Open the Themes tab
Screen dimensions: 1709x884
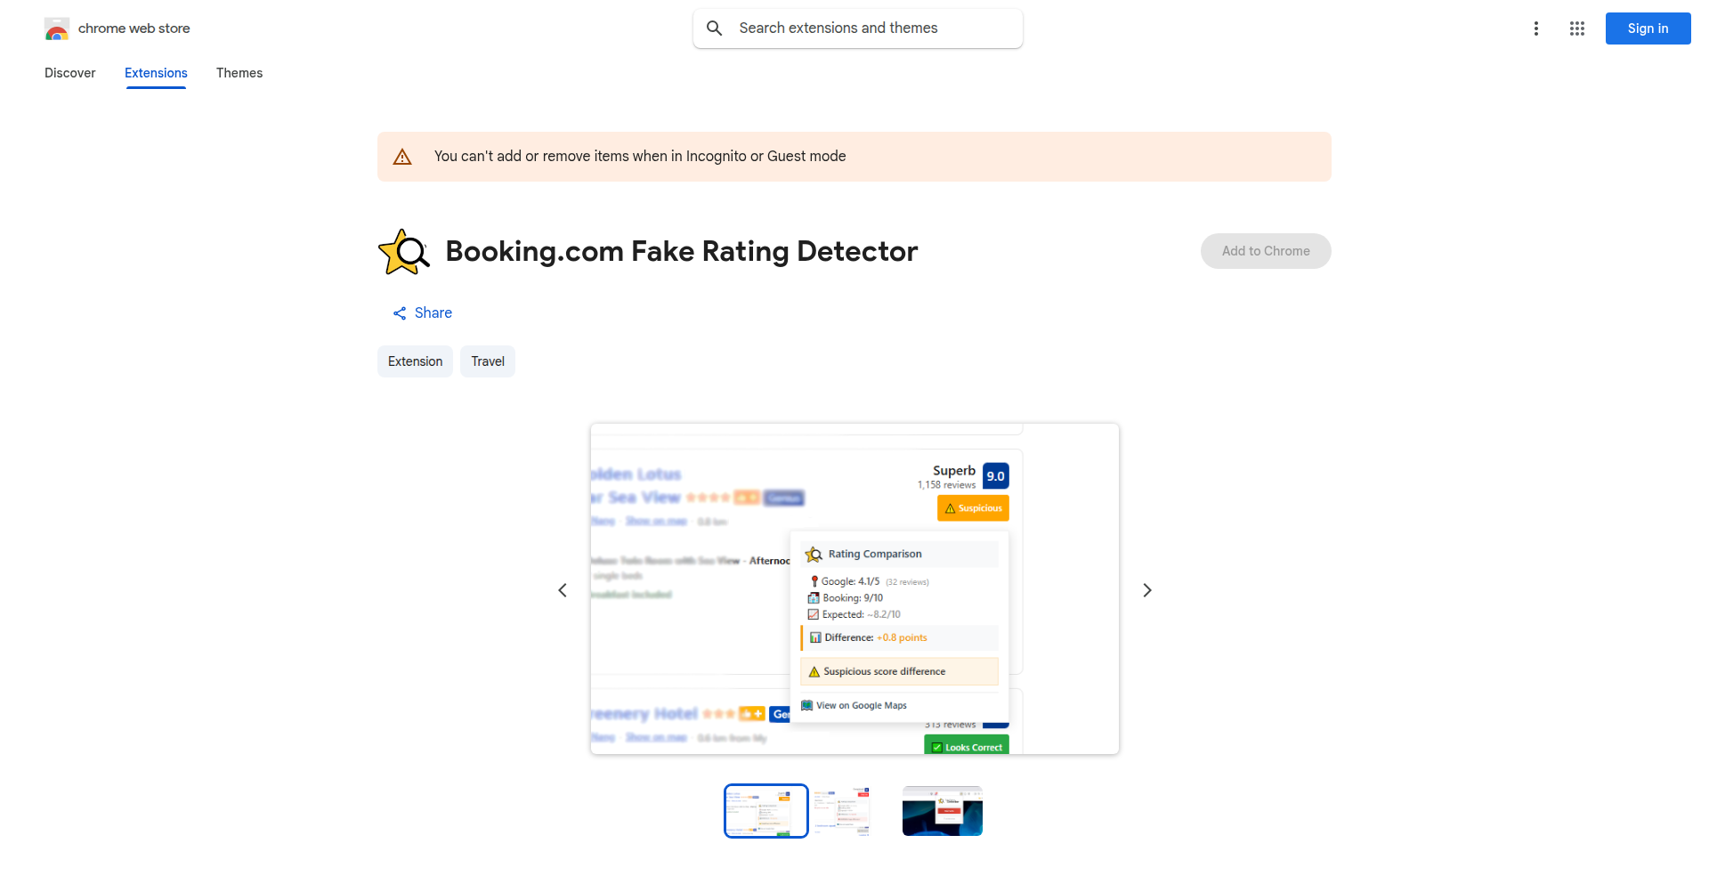(x=239, y=73)
